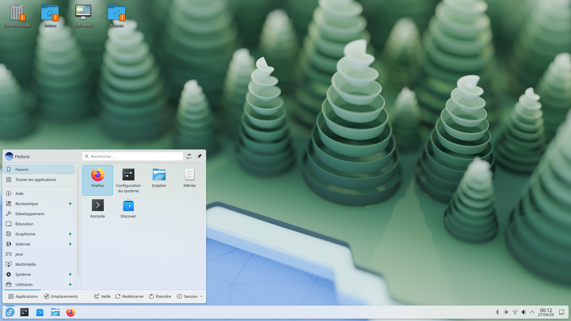Screen dimensions: 571x321
Task: Toggle the pin to keep menu open
Action: pos(199,156)
